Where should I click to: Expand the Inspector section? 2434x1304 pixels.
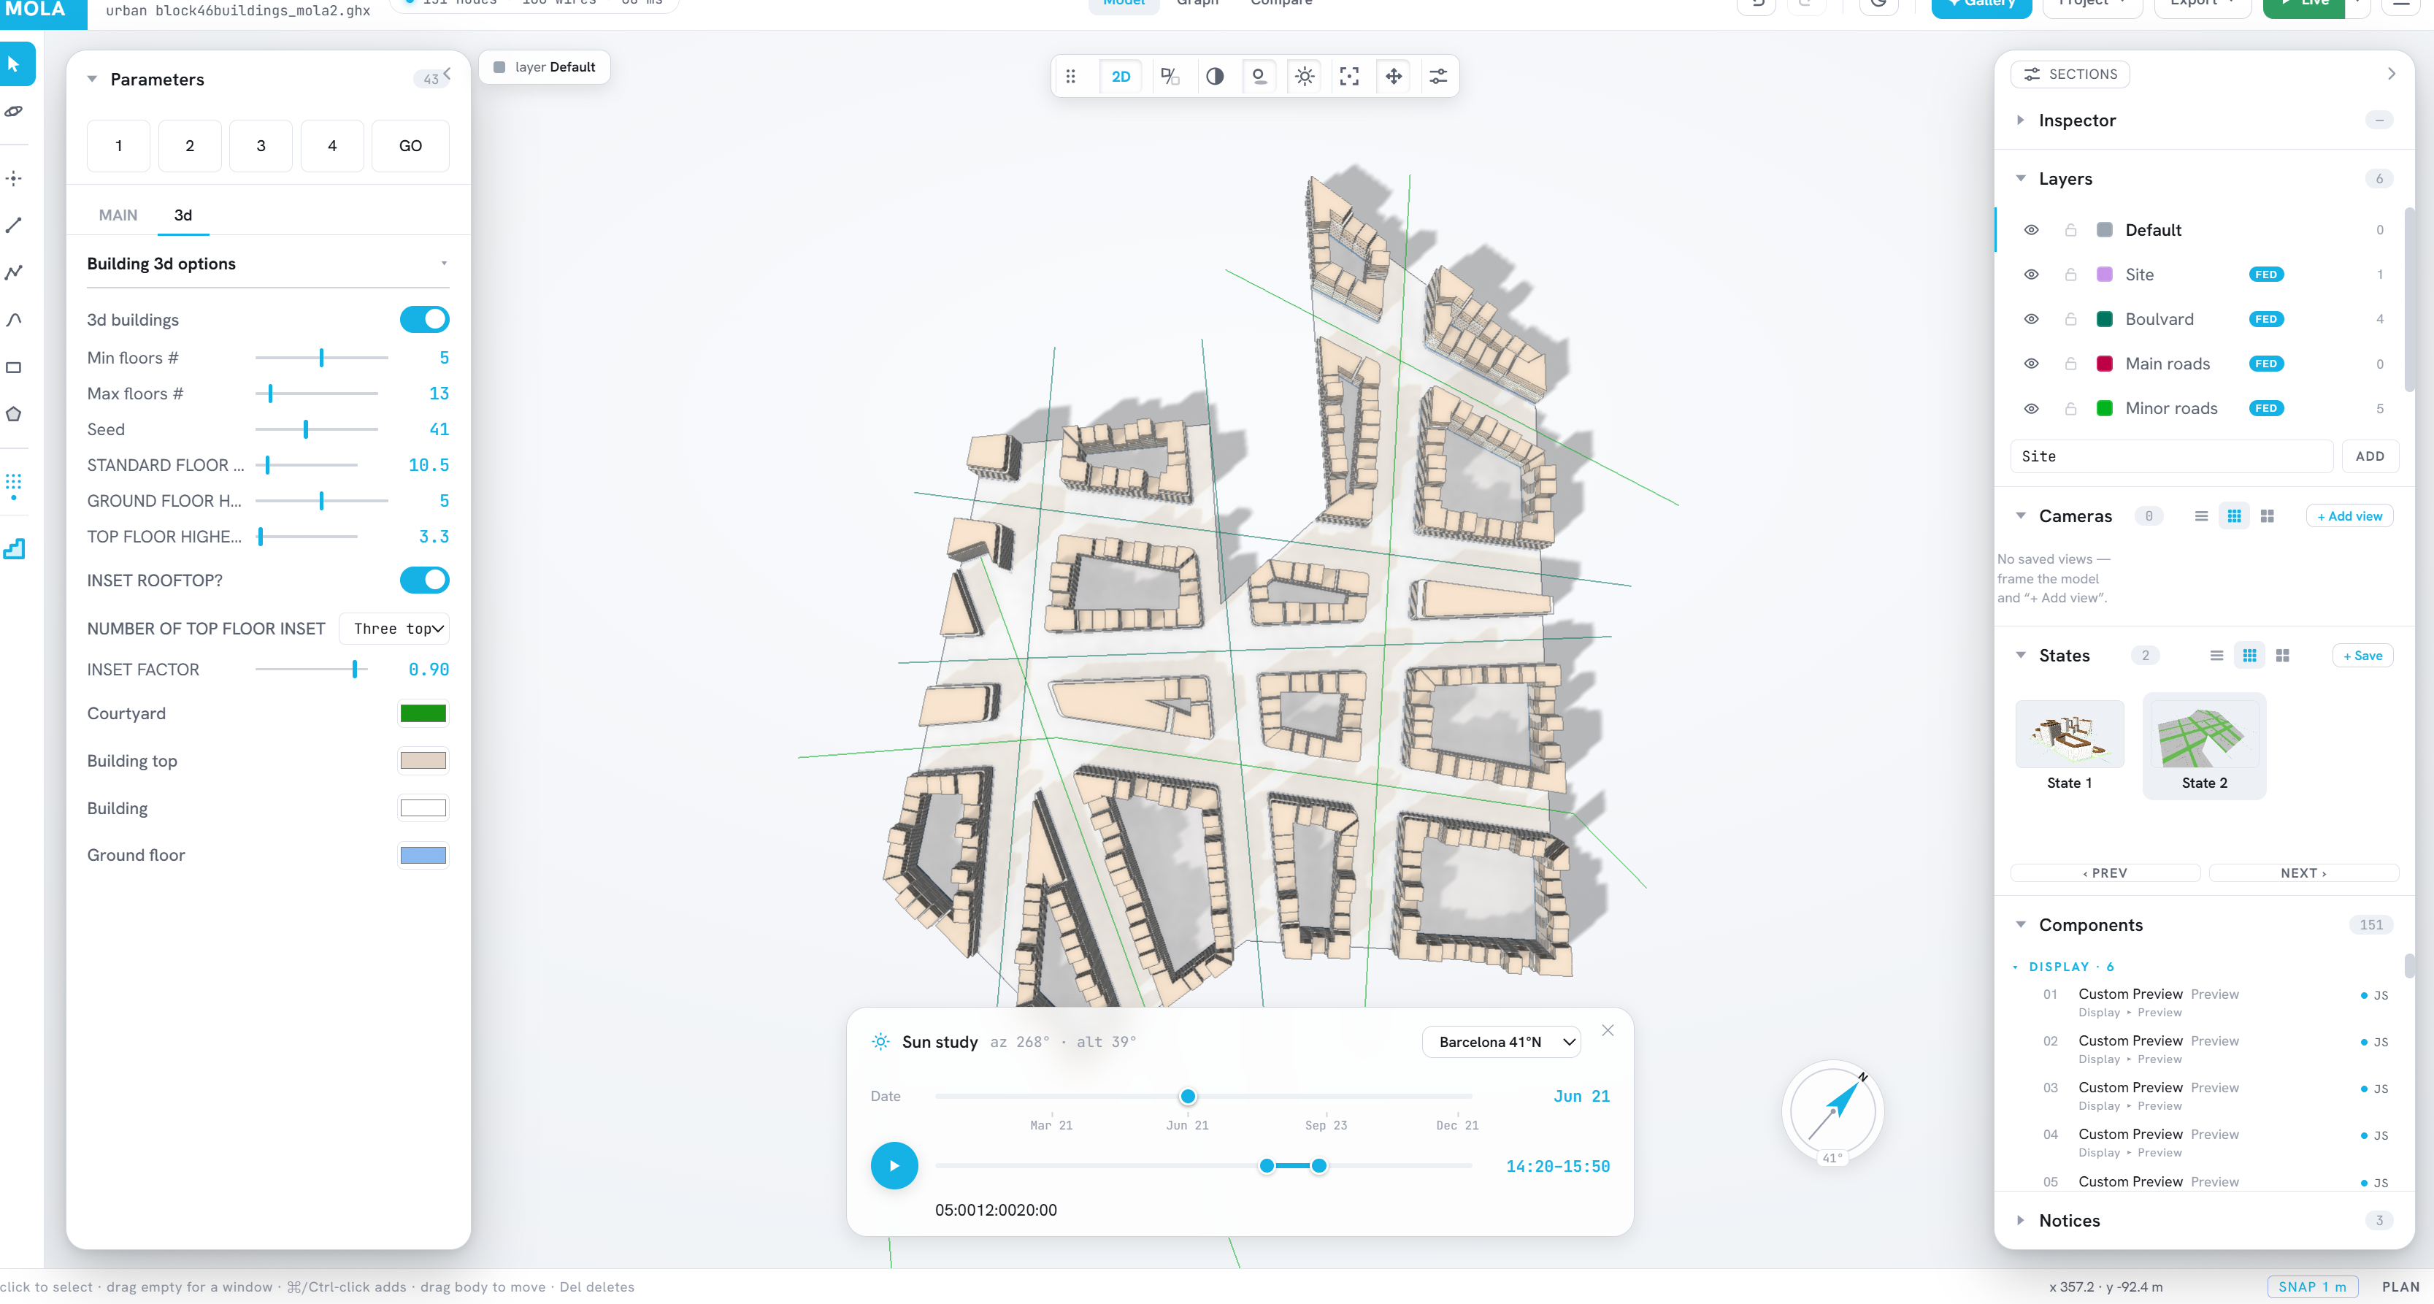[2021, 120]
